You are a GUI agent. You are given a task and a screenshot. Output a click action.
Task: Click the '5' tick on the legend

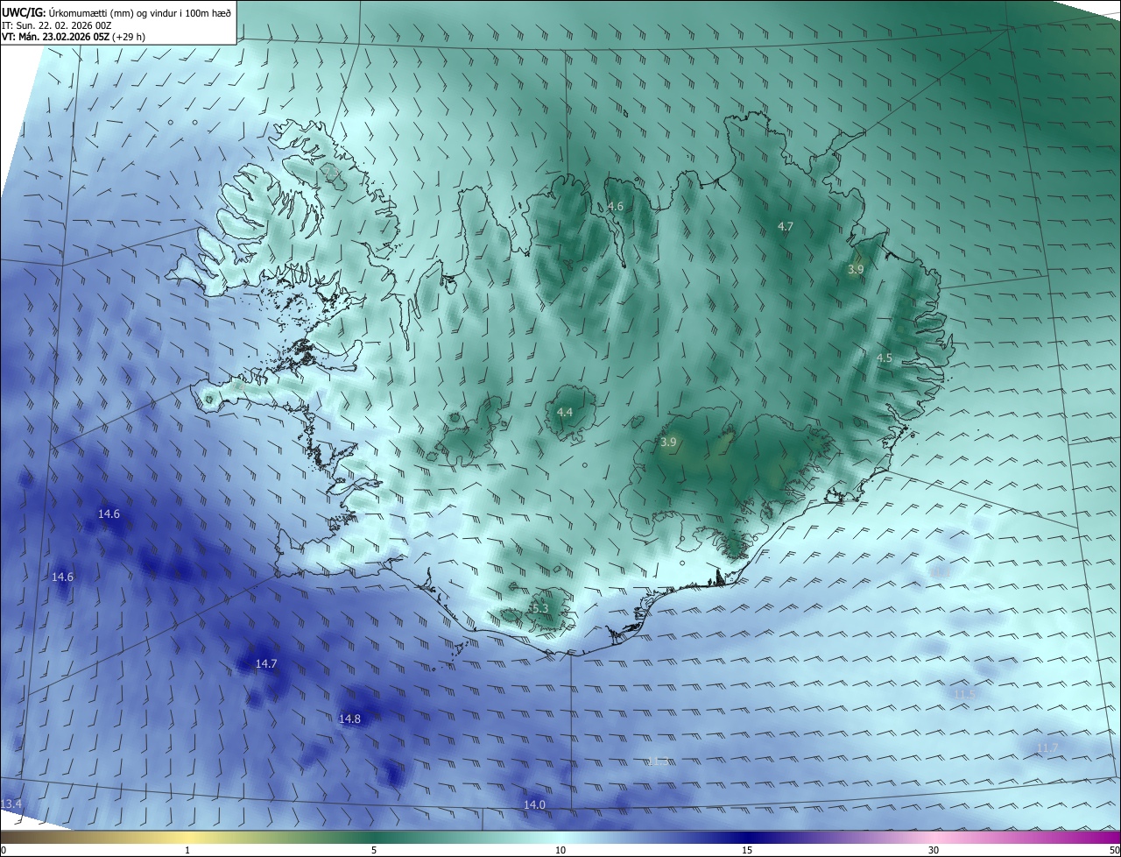[374, 851]
